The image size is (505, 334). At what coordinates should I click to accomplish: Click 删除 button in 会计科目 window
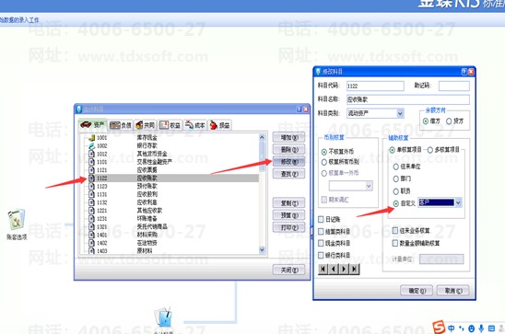(288, 149)
